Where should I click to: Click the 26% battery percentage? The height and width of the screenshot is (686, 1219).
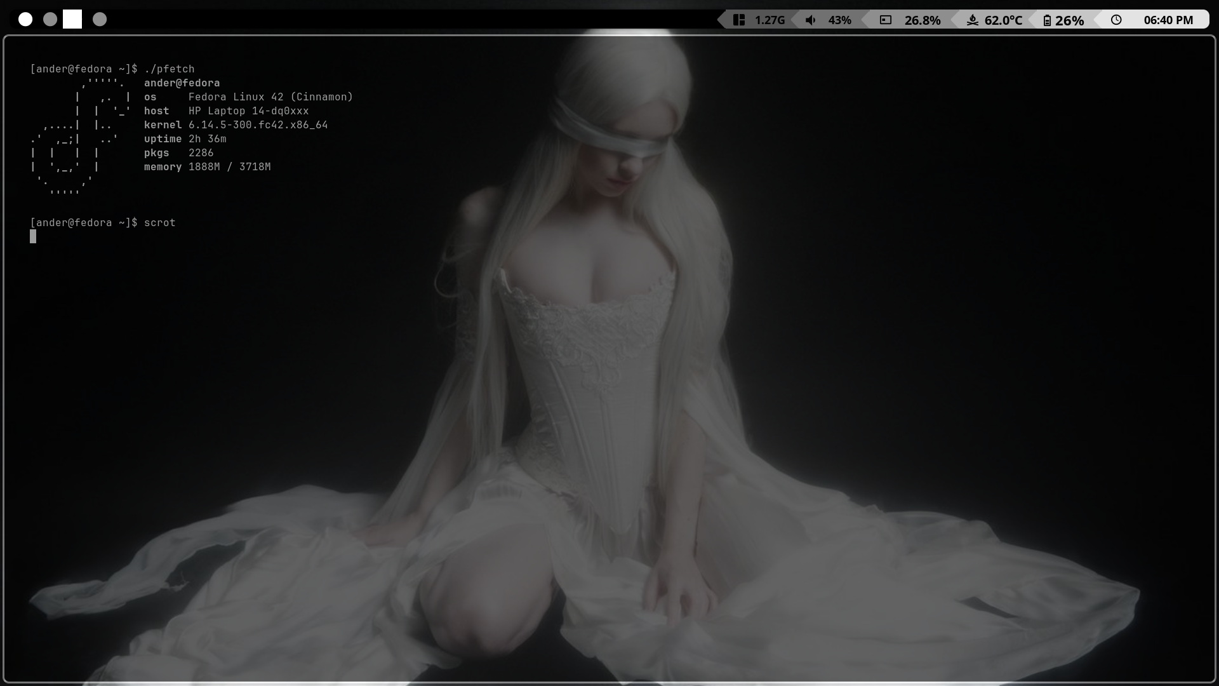(x=1069, y=20)
